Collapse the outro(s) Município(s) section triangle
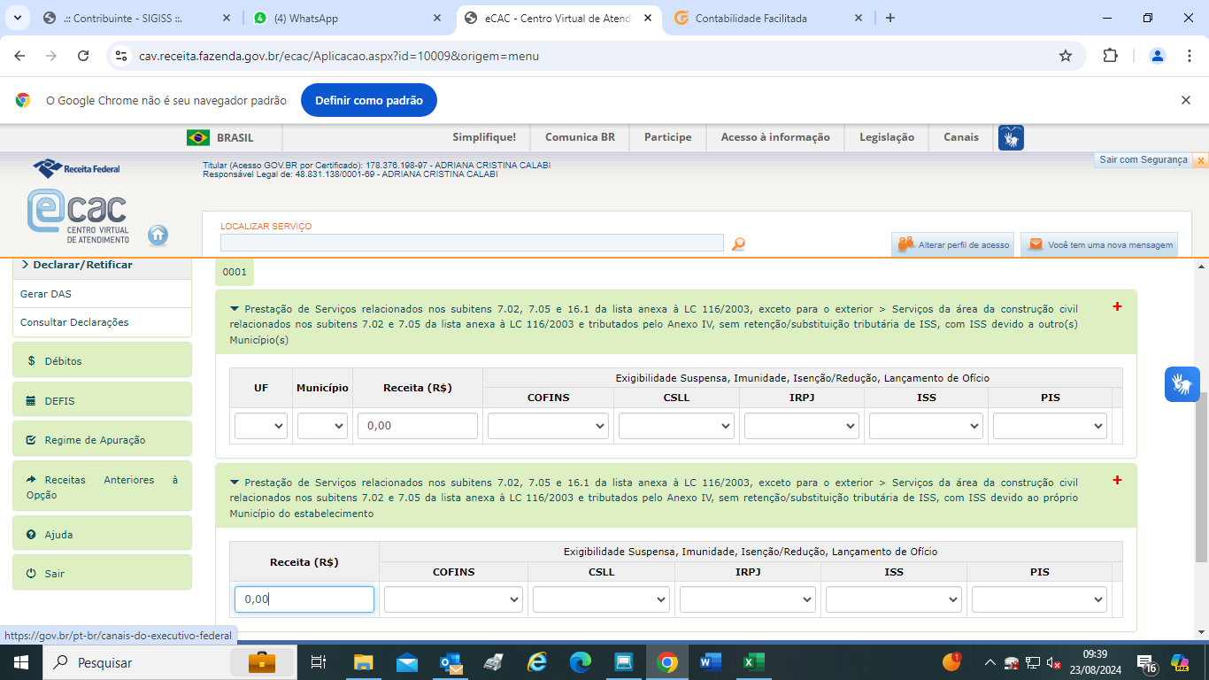The image size is (1209, 680). (x=235, y=309)
